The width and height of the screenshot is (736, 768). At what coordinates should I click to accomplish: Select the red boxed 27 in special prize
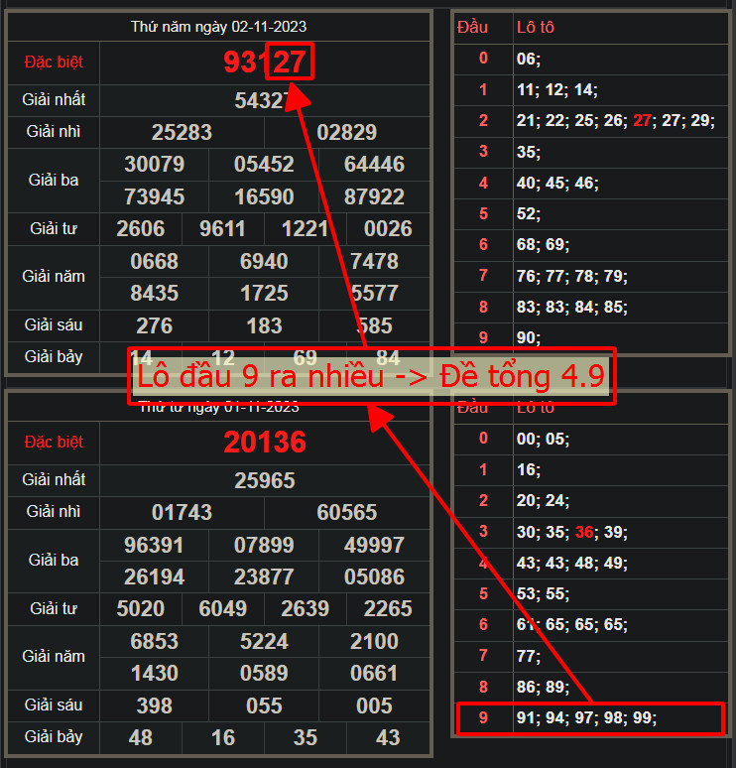(291, 63)
